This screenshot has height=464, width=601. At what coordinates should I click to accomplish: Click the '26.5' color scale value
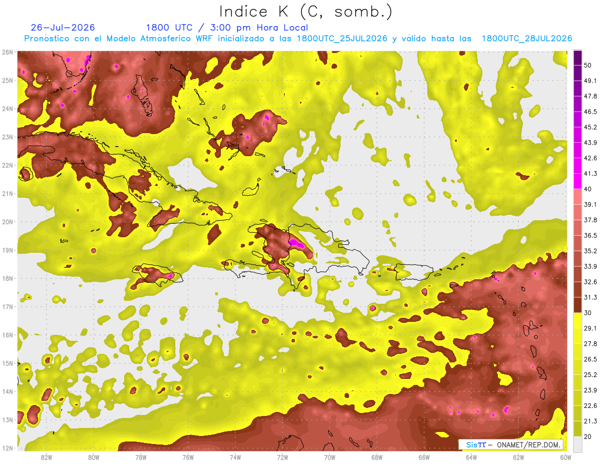click(590, 359)
